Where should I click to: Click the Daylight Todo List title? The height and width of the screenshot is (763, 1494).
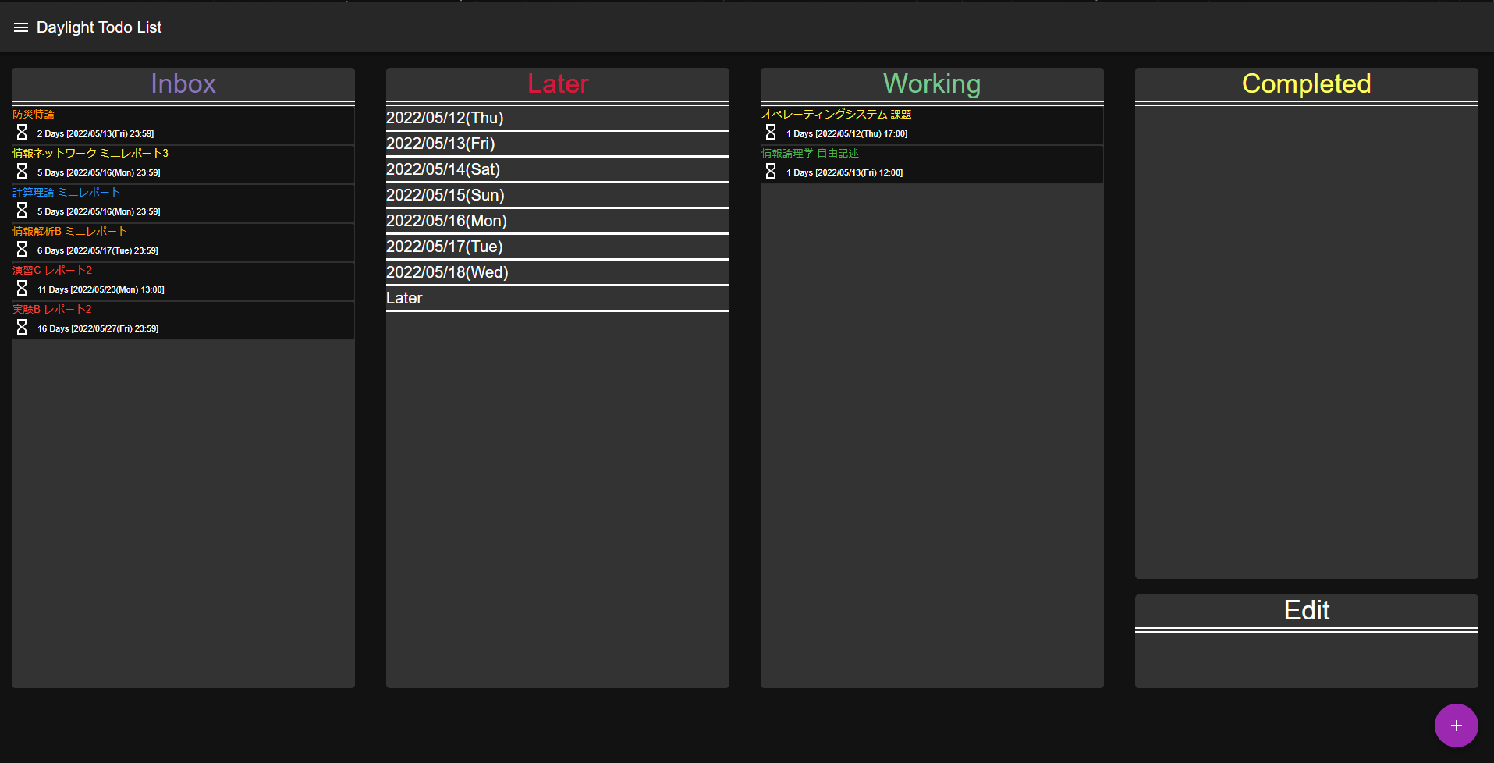click(98, 27)
